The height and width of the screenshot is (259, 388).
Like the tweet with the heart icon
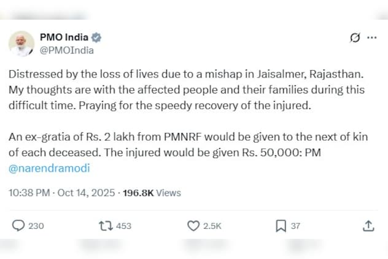tap(193, 226)
